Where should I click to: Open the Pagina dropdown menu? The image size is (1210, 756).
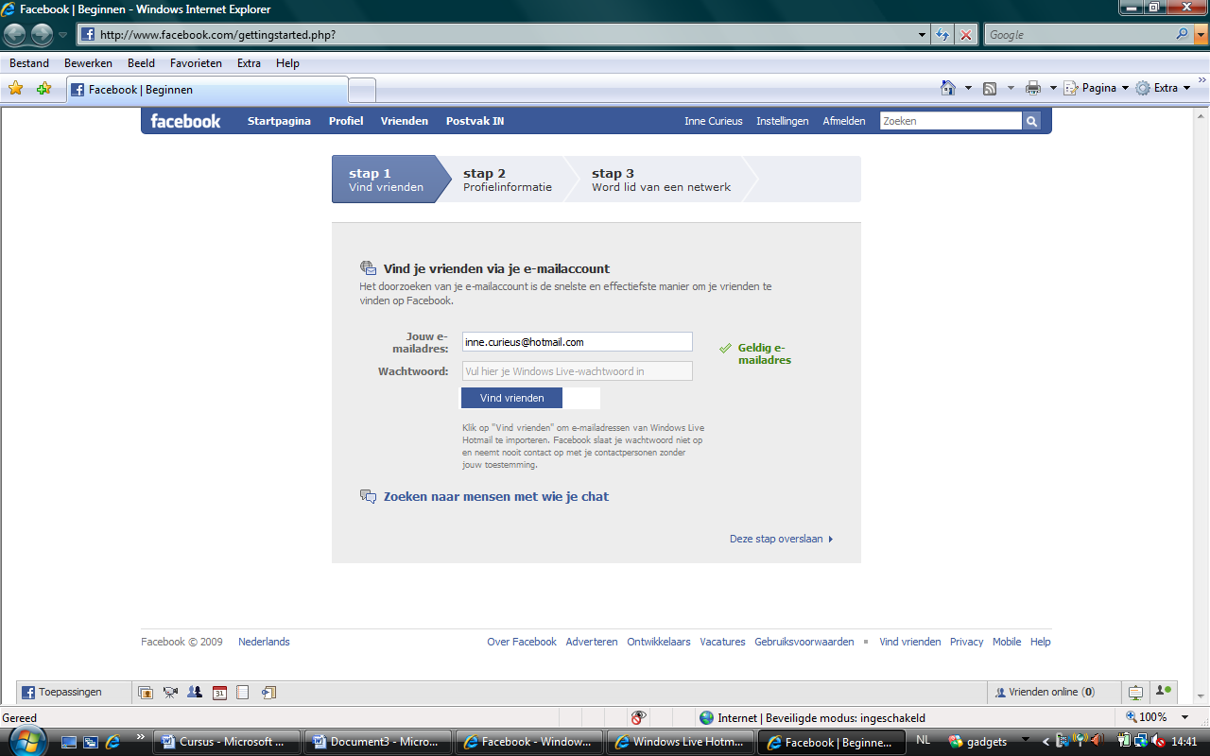click(x=1096, y=88)
